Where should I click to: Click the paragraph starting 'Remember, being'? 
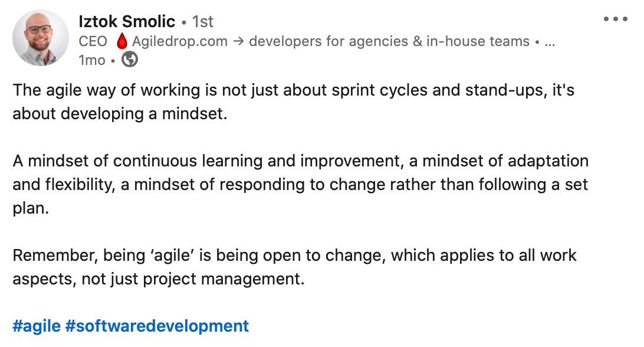click(x=294, y=267)
